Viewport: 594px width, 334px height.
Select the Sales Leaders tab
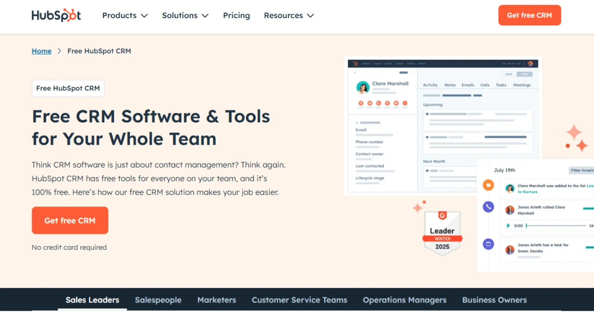click(x=92, y=300)
